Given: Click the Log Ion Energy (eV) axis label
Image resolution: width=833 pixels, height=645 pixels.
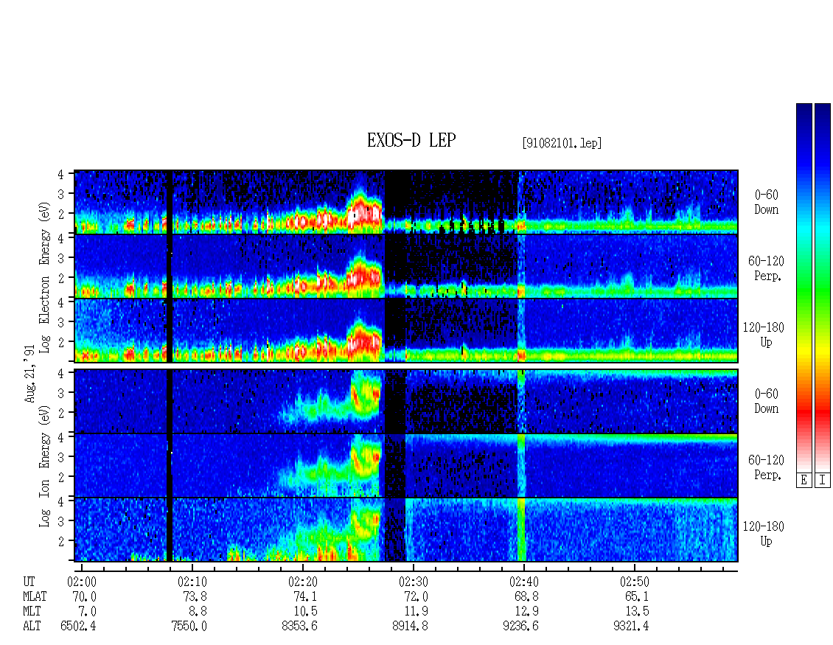Looking at the screenshot, I should click(44, 465).
